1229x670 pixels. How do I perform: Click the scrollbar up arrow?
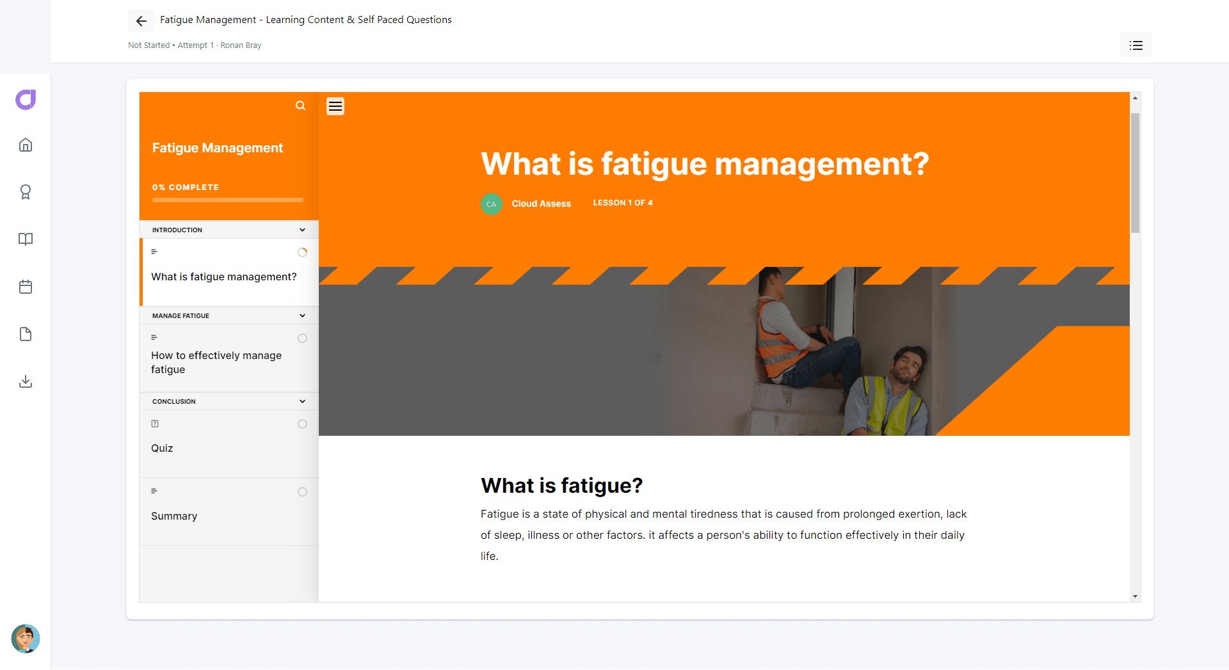tap(1135, 98)
